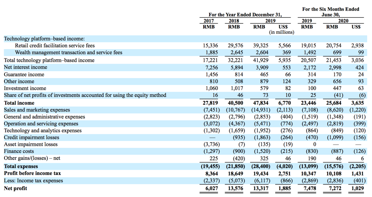Click total income US$ value 6,770
The width and height of the screenshot is (372, 197).
click(284, 103)
